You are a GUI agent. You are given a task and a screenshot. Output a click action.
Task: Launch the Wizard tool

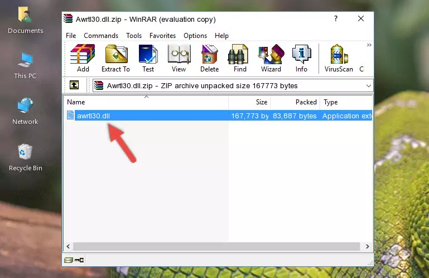[x=271, y=58]
